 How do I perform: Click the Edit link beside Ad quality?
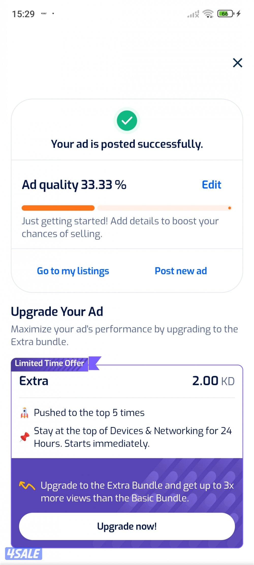[x=211, y=185]
